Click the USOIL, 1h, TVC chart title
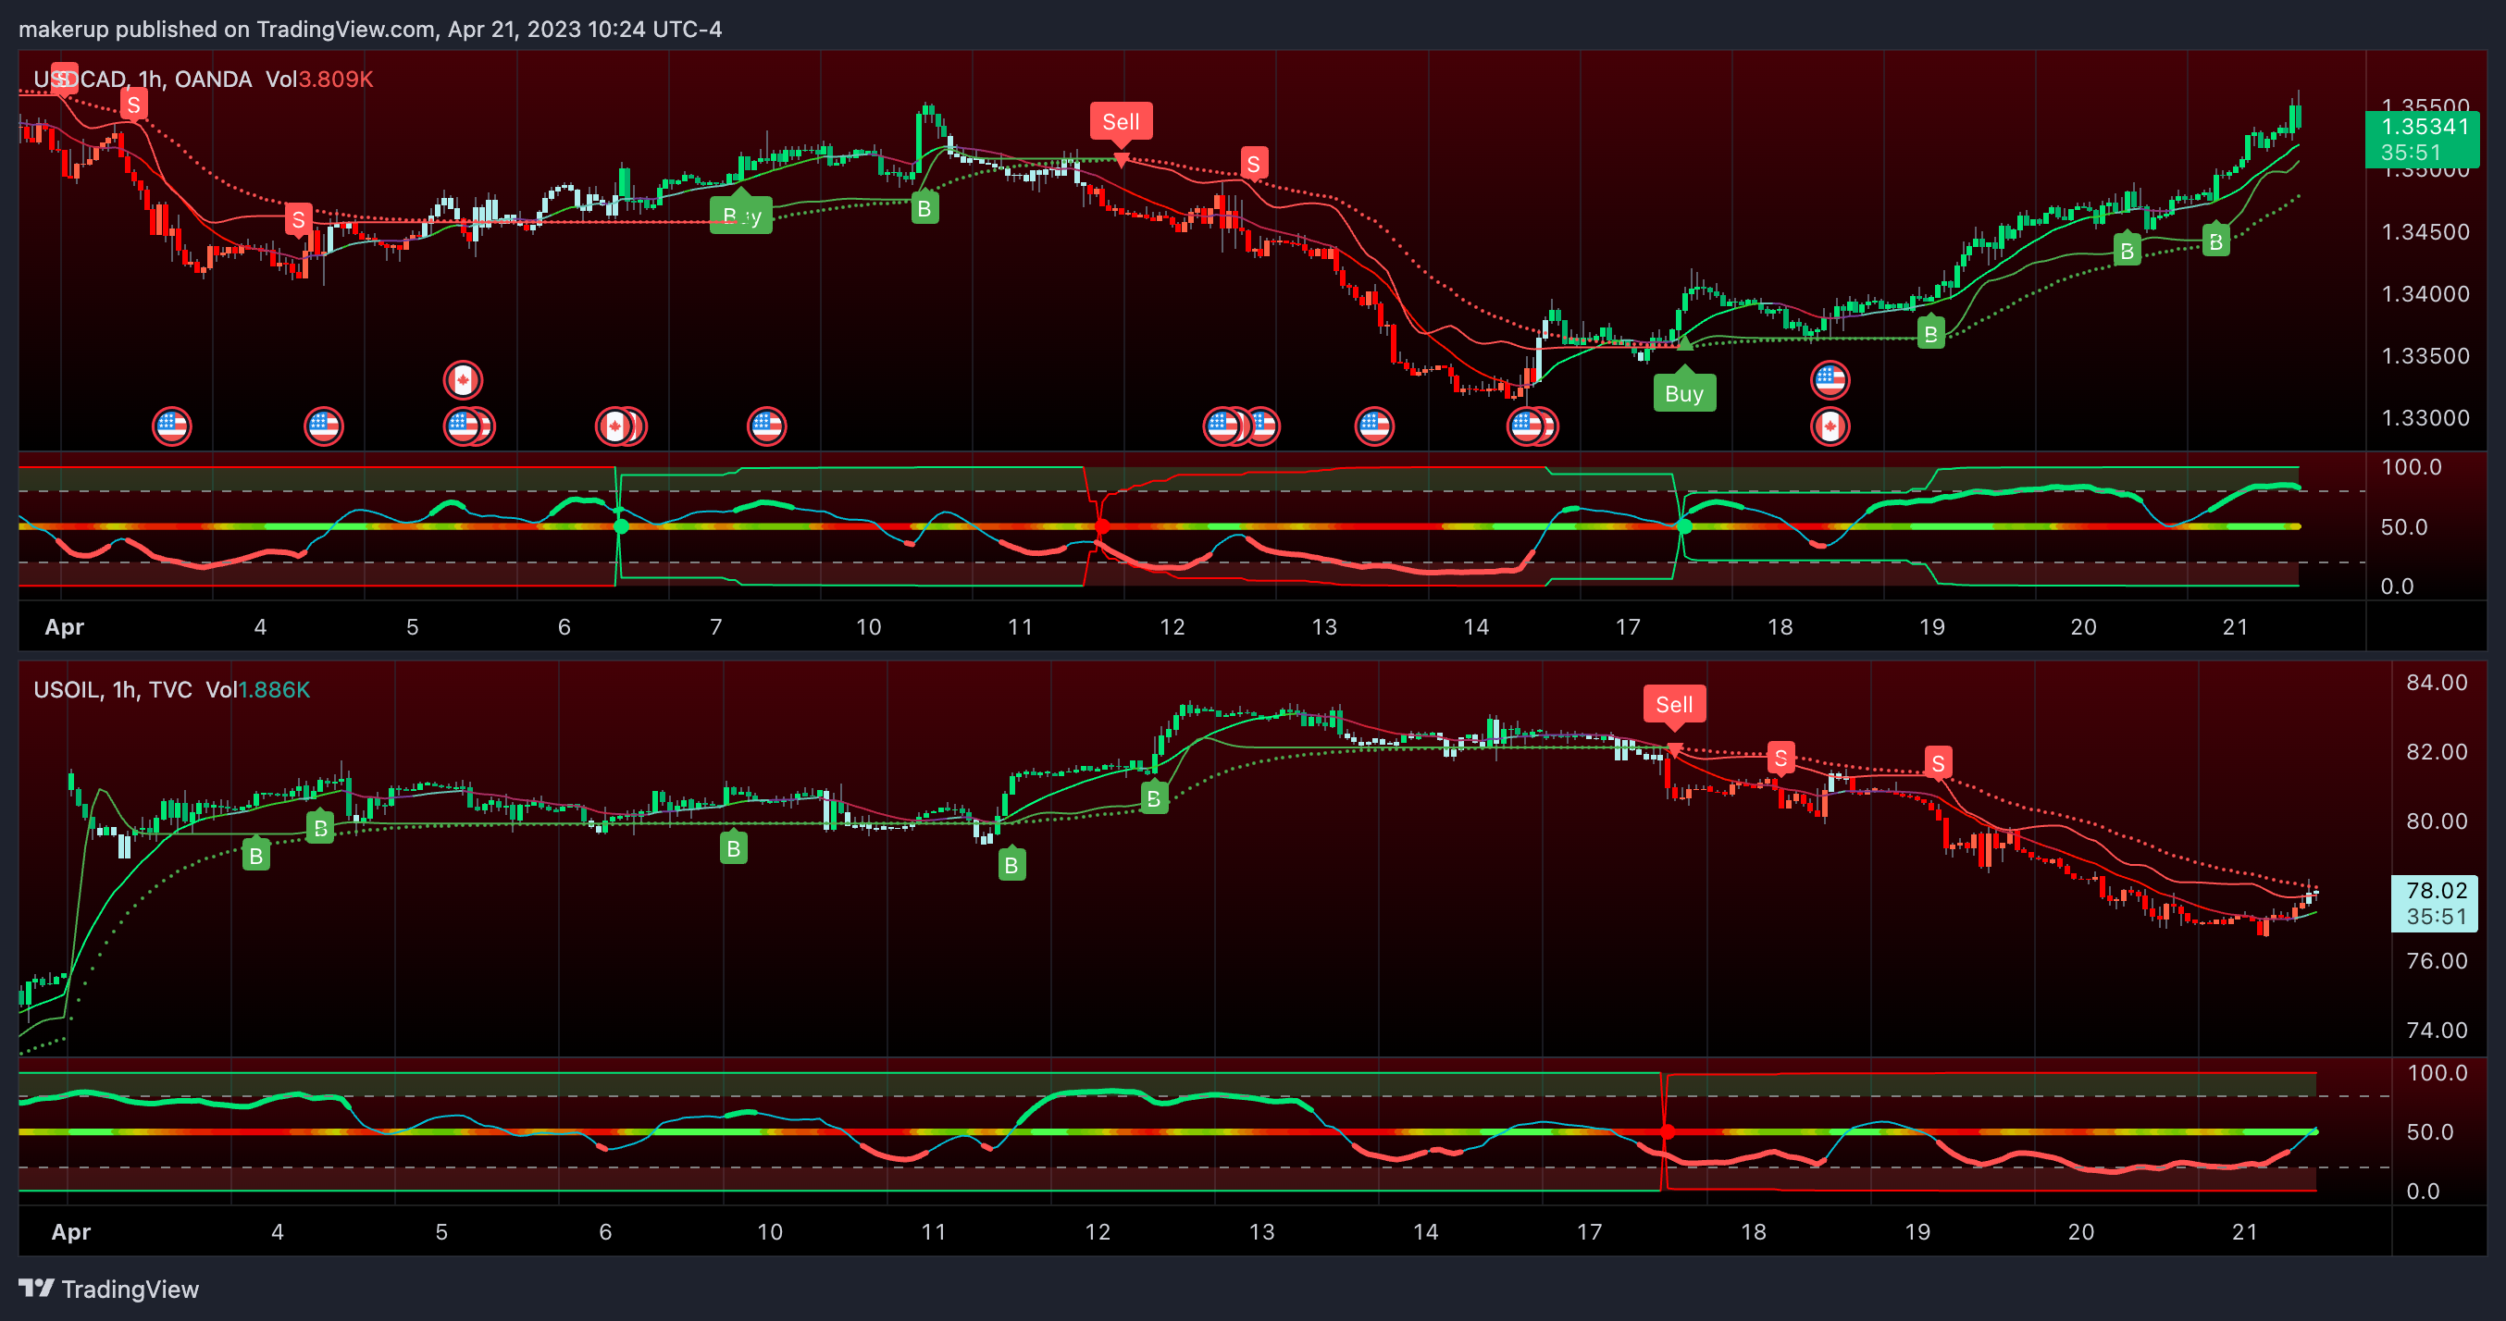The height and width of the screenshot is (1321, 2506). pos(113,690)
